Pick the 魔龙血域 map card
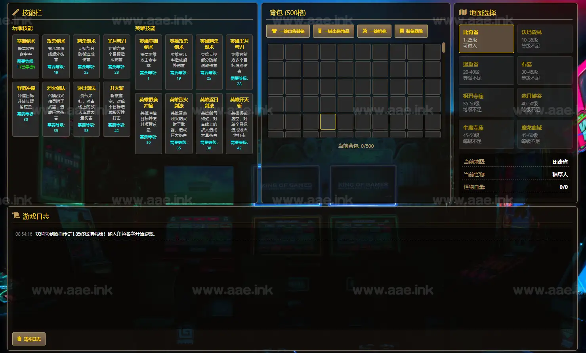 coord(544,134)
